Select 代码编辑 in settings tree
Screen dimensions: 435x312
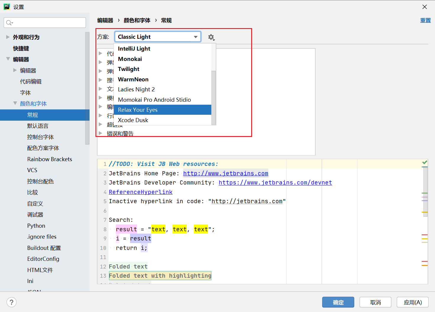[x=31, y=81]
